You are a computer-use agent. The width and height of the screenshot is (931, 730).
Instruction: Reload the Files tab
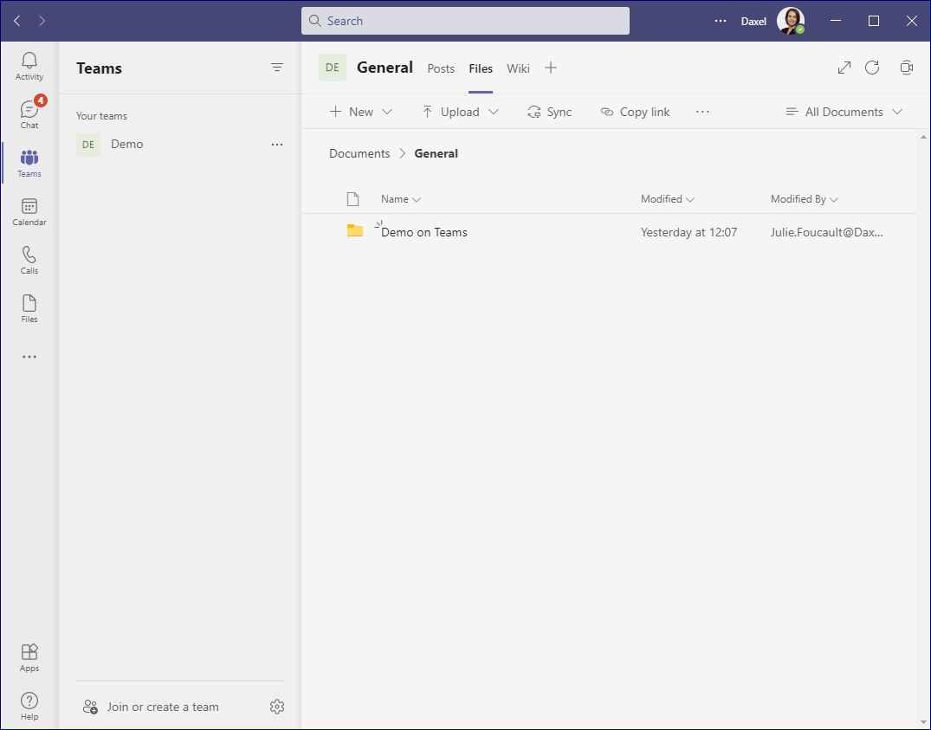pyautogui.click(x=871, y=68)
